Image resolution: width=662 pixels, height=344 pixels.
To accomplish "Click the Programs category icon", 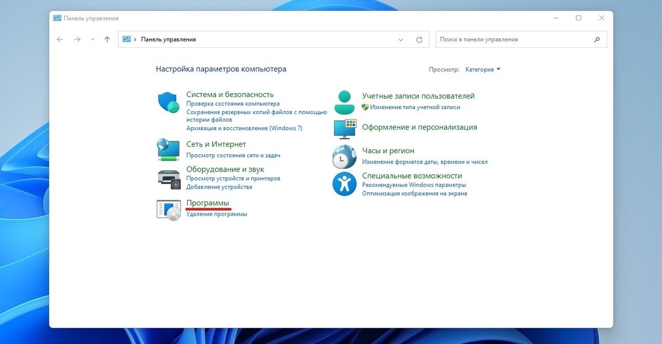I will [x=168, y=210].
